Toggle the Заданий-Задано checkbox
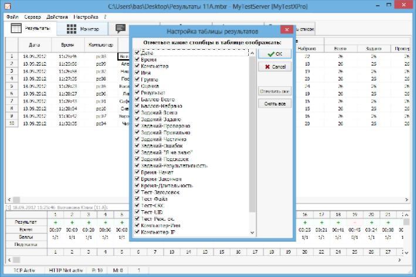 (137, 119)
